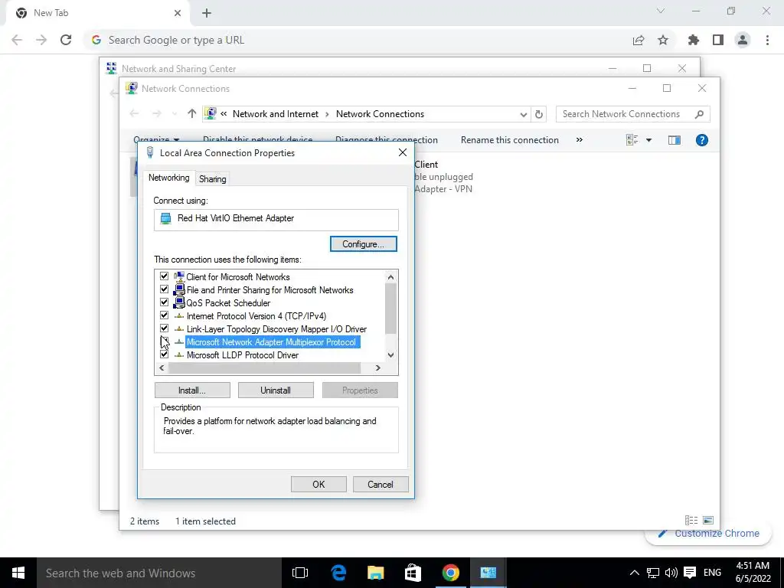Expand the address bar history dropdown

(523, 115)
